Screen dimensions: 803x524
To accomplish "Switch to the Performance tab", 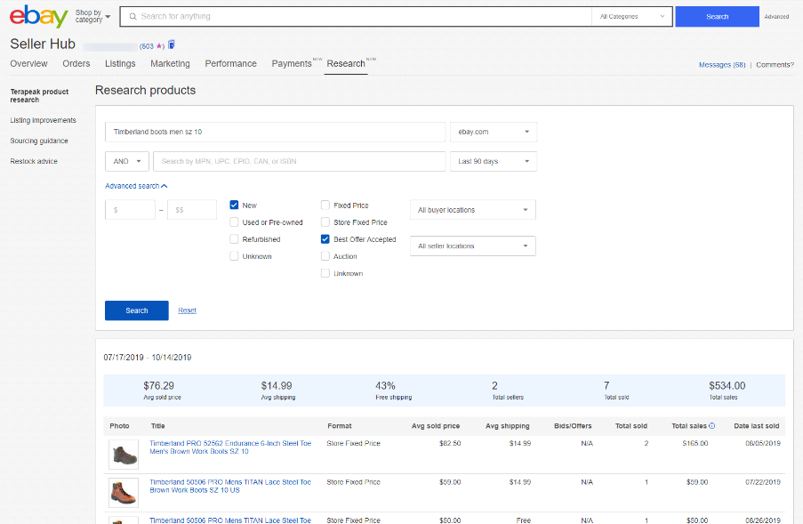I will pyautogui.click(x=230, y=63).
